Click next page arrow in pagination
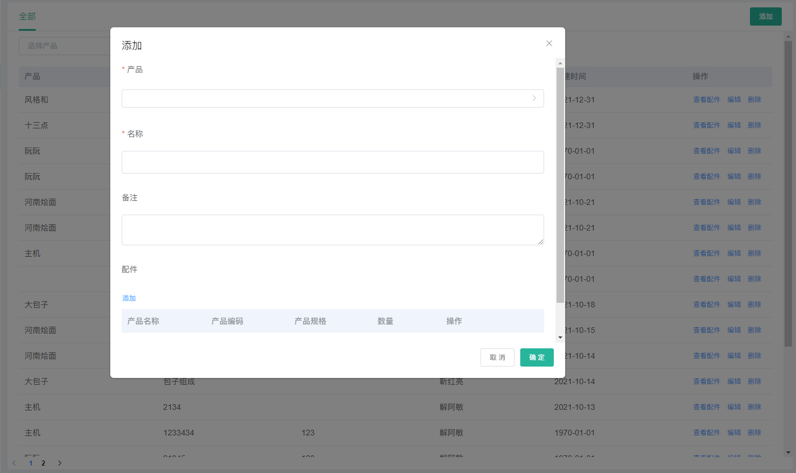 coord(60,463)
